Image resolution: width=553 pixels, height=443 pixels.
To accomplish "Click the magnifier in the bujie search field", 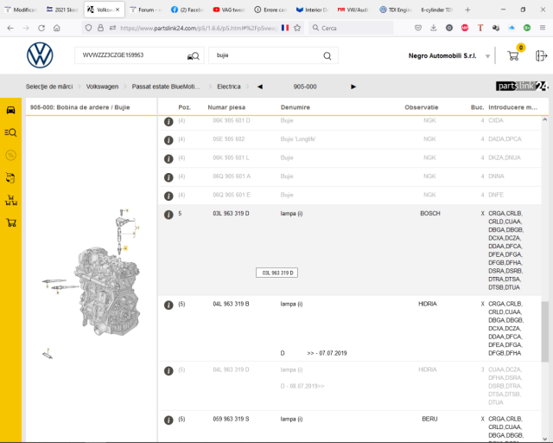I will tap(327, 56).
